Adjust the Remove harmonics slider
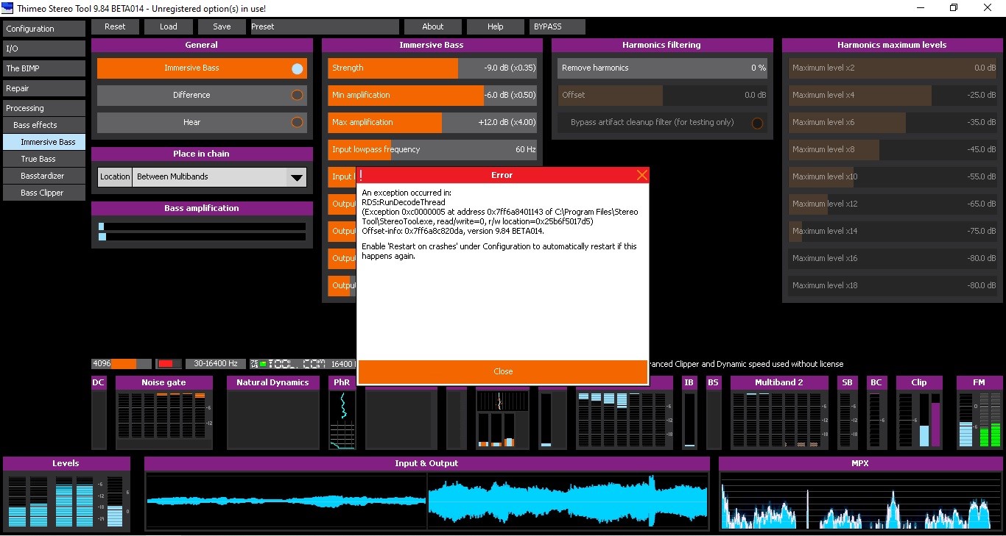This screenshot has height=536, width=1006. tap(662, 68)
